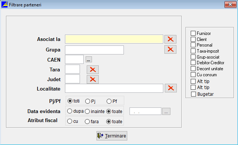Check the Furnizor checkbox
238x145 pixels.
point(193,33)
